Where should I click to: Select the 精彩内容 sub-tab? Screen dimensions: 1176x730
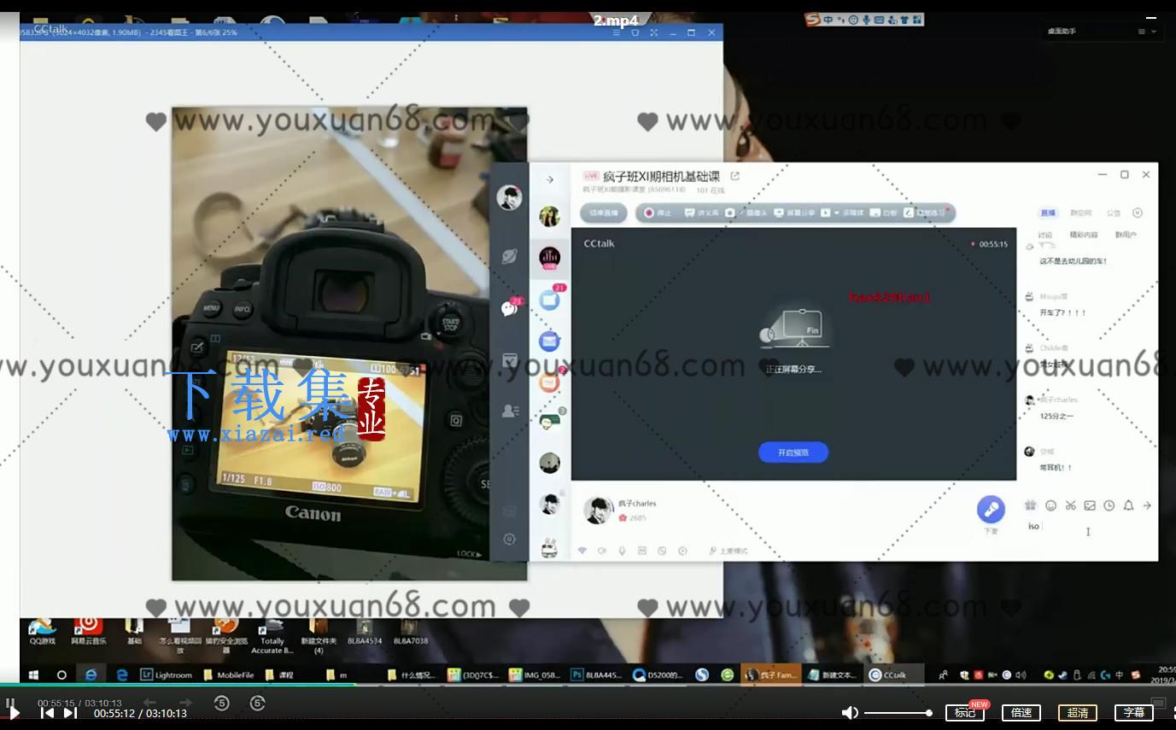pos(1084,235)
